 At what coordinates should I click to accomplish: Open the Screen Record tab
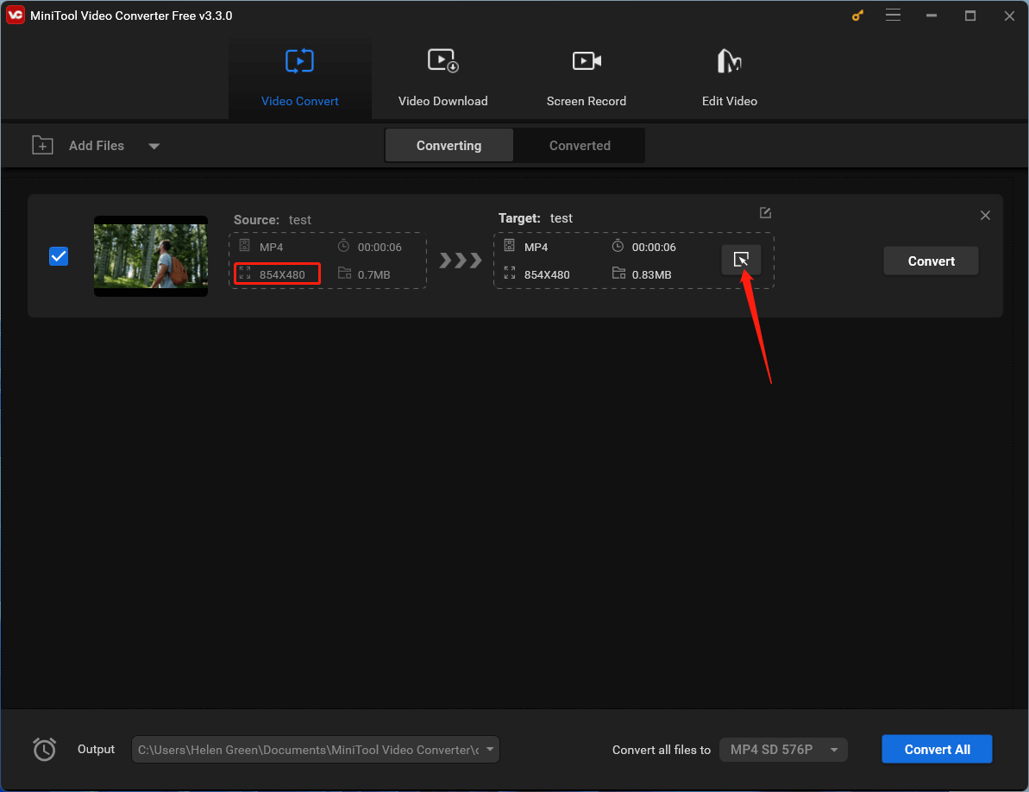tap(586, 79)
